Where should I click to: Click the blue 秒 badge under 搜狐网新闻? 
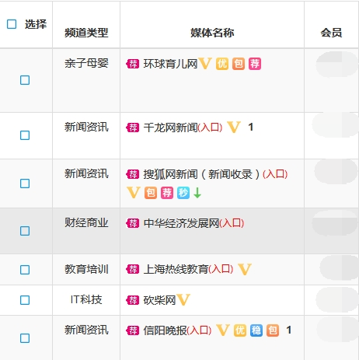coord(183,193)
